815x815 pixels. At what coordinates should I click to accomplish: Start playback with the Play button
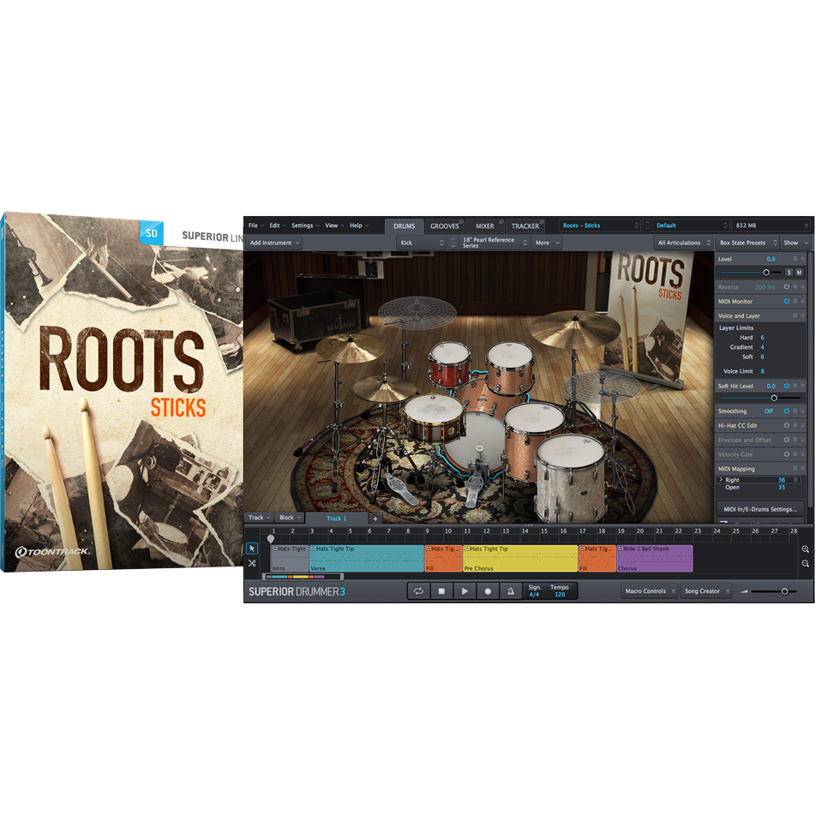point(464,591)
